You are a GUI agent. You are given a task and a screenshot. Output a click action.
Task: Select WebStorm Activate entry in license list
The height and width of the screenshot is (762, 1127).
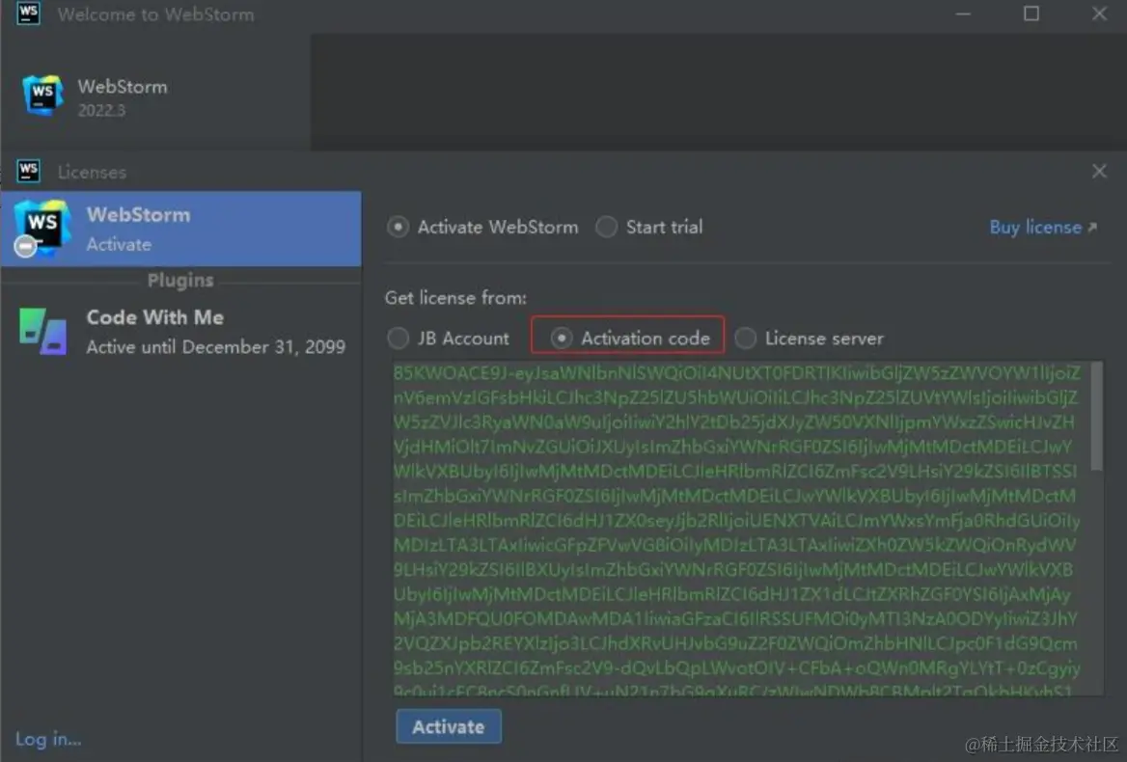[181, 229]
